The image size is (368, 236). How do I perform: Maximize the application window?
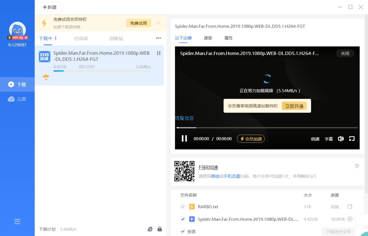[x=350, y=7]
